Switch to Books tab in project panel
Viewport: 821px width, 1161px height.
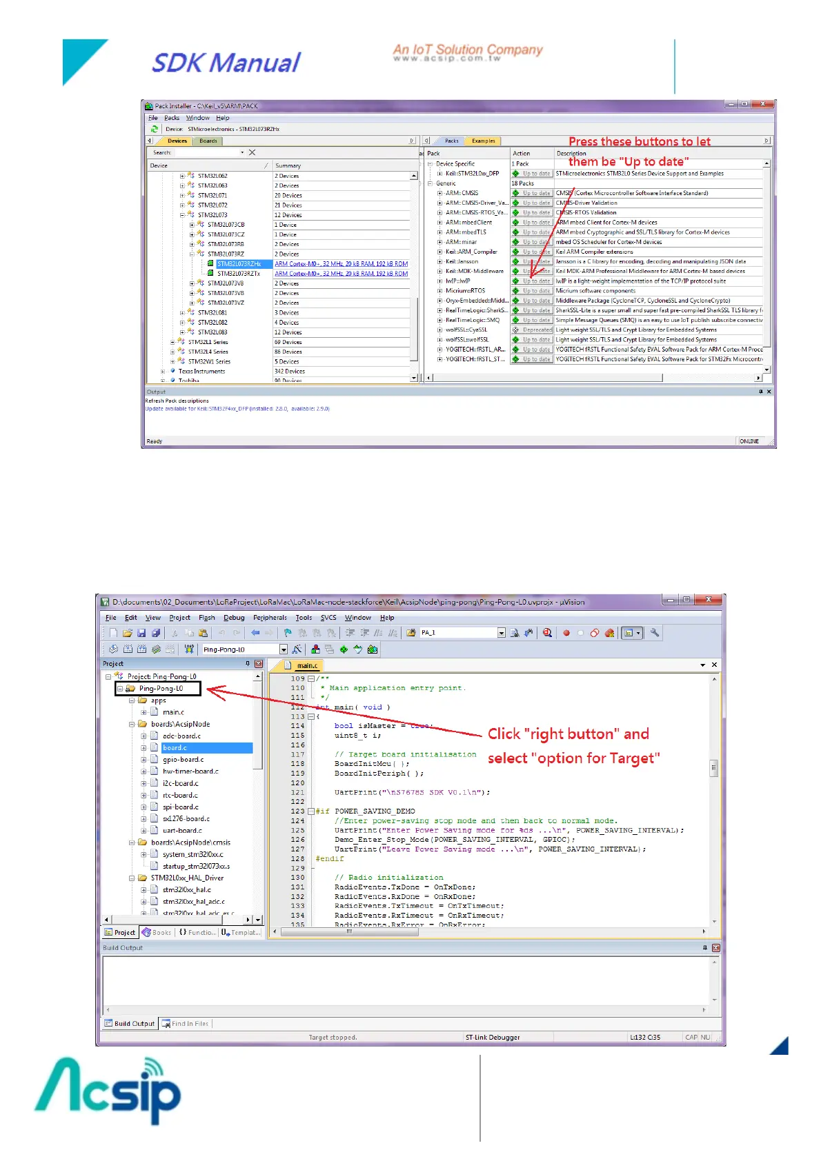click(157, 932)
